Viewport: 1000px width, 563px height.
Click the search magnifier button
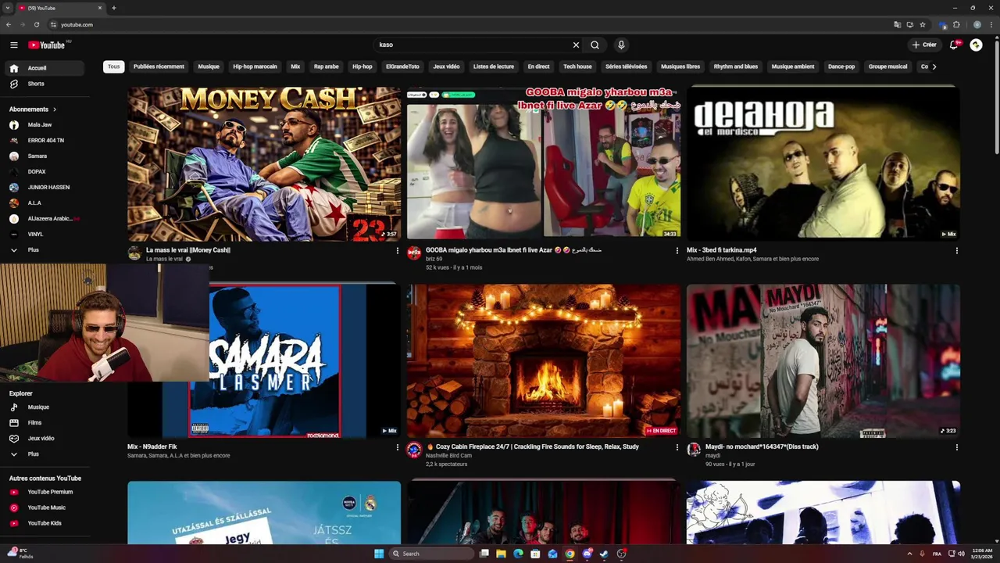tap(595, 45)
